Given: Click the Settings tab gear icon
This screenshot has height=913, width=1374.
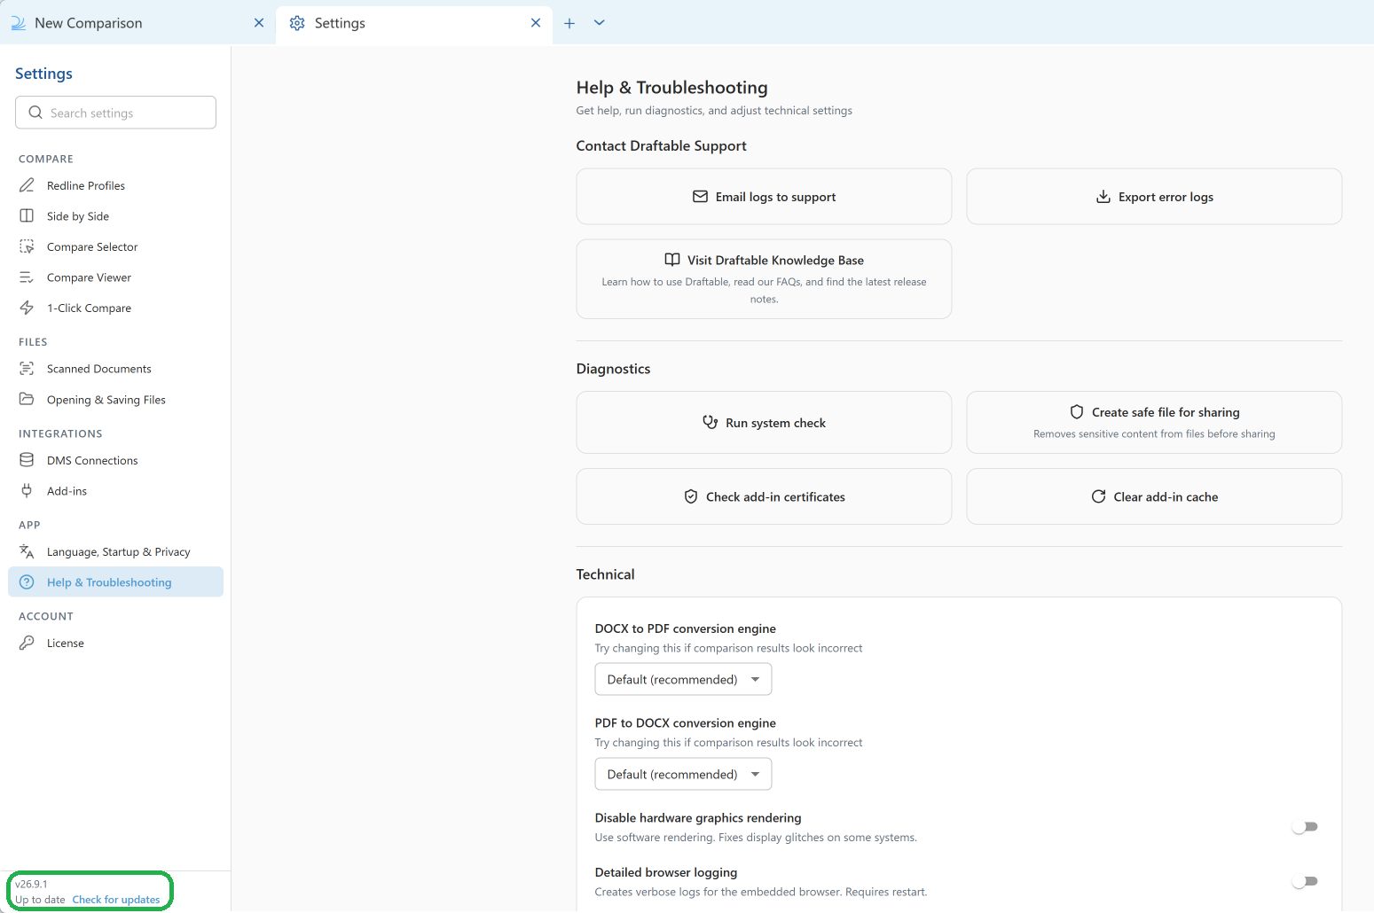Looking at the screenshot, I should tap(297, 23).
